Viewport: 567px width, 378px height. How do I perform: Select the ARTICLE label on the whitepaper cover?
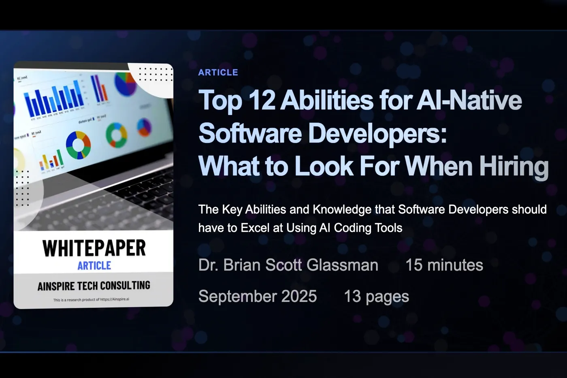94,265
